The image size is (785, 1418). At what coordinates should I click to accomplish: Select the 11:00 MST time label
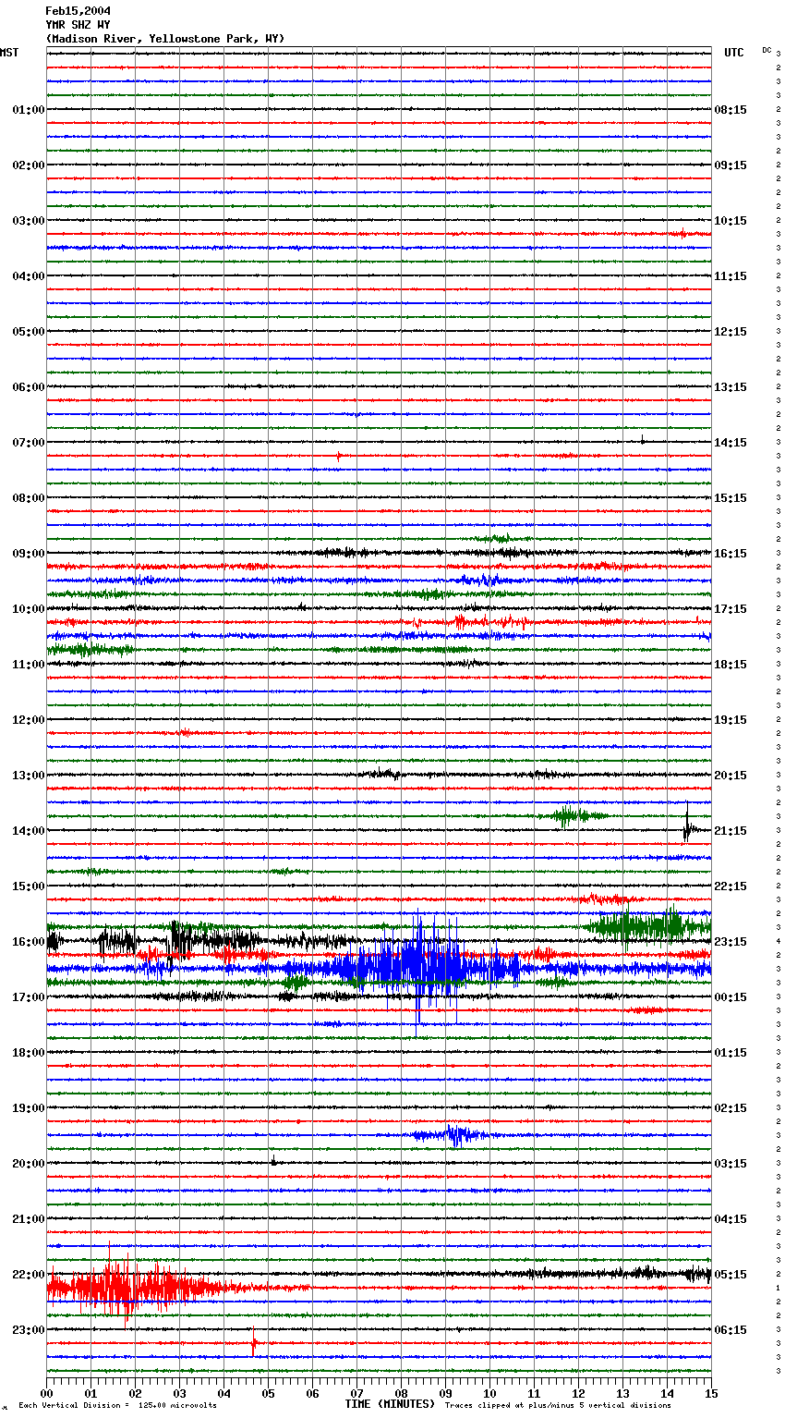(29, 665)
